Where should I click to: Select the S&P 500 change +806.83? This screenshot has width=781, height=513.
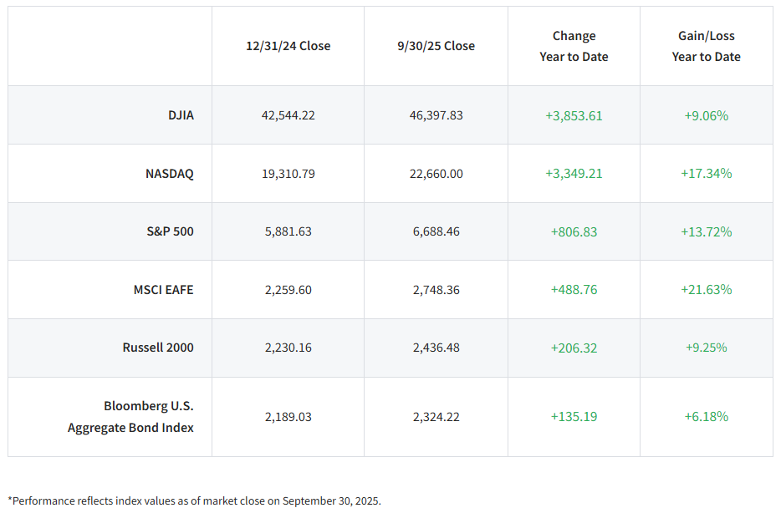point(574,231)
